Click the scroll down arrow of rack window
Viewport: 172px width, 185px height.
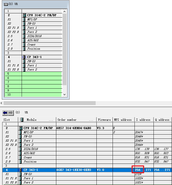pos(64,95)
